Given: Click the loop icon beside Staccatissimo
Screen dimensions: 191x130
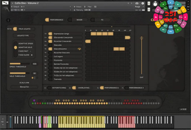Looking at the screenshot, I should [79, 49].
